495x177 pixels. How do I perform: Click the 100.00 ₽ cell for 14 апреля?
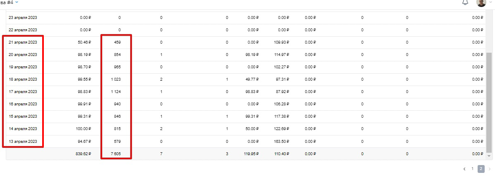coord(82,129)
